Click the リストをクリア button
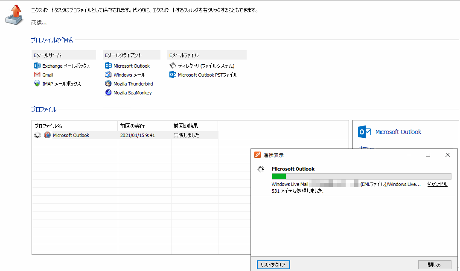460x271 pixels. (x=273, y=265)
